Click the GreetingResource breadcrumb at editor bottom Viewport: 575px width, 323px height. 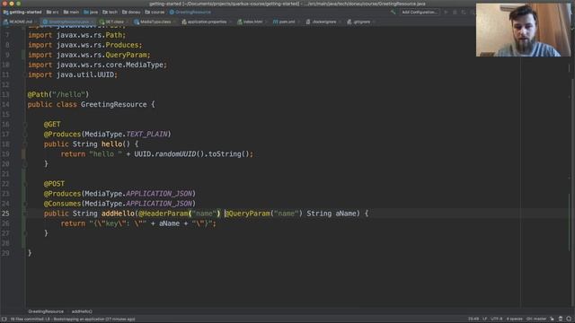coord(46,311)
